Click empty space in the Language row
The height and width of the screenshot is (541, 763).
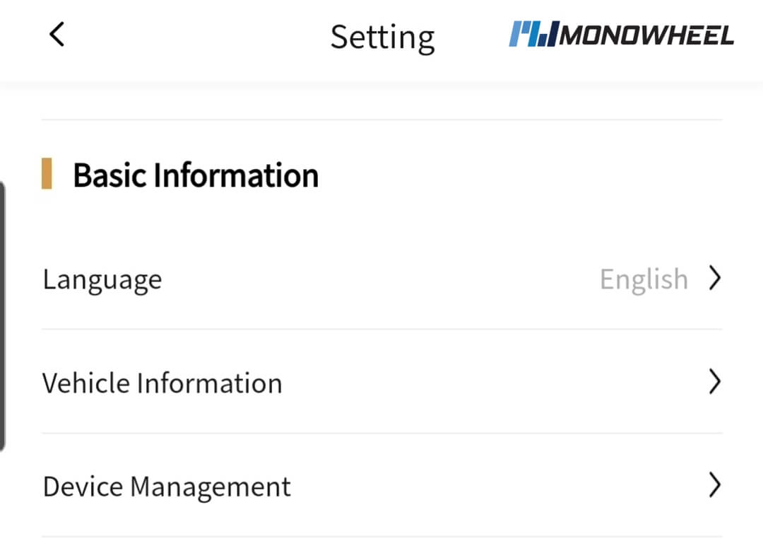click(381, 279)
